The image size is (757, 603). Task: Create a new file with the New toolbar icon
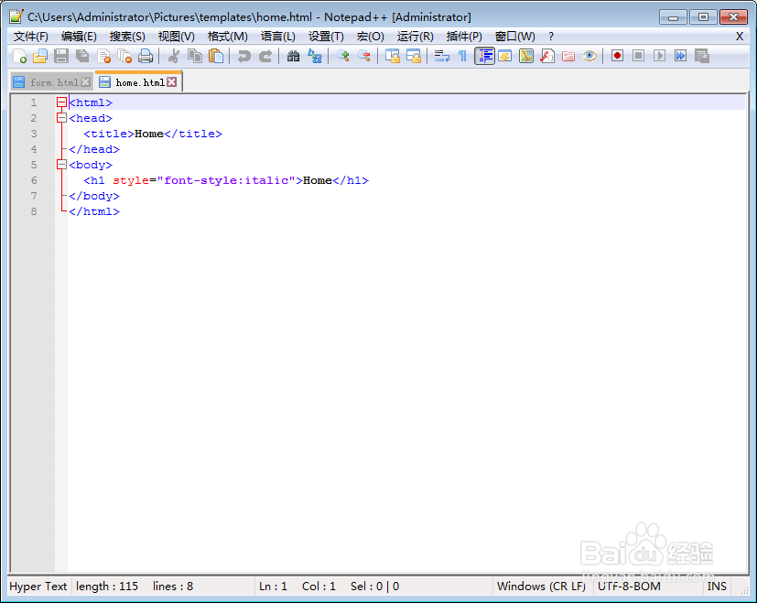click(19, 56)
